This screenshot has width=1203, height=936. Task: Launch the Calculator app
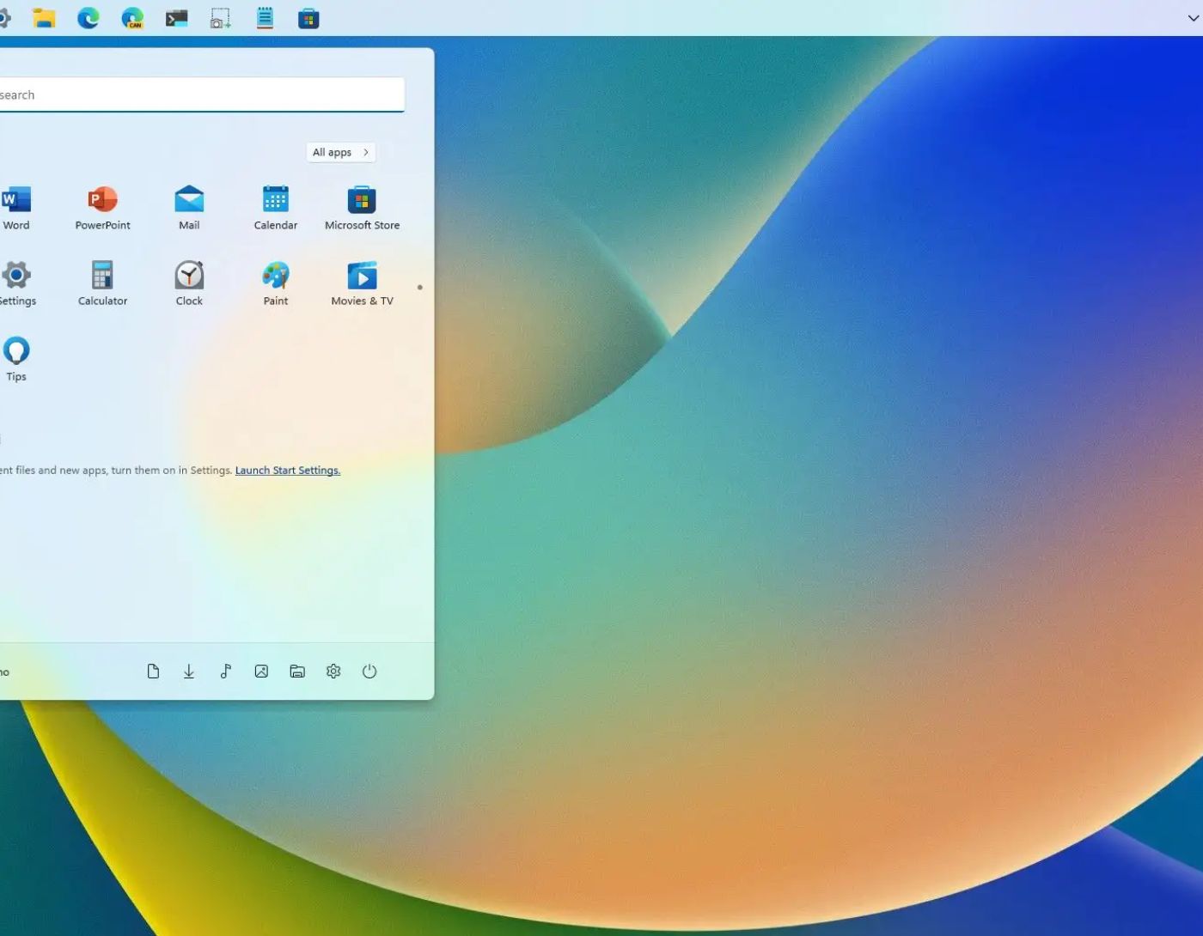102,284
